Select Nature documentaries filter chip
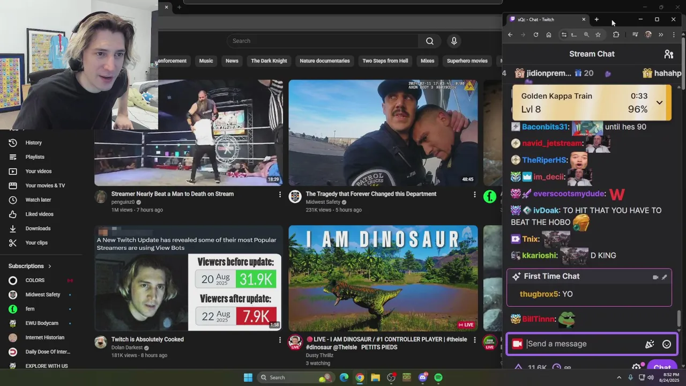This screenshot has height=386, width=686. [x=325, y=61]
